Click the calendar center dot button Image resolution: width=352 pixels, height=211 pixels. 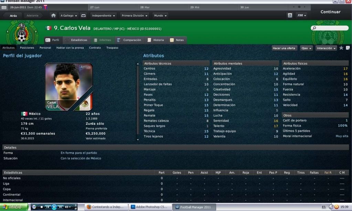coord(299,7)
